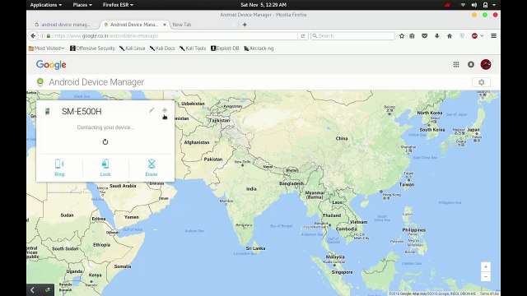Go back with Firefox back arrow
527x296 pixels.
pos(33,35)
